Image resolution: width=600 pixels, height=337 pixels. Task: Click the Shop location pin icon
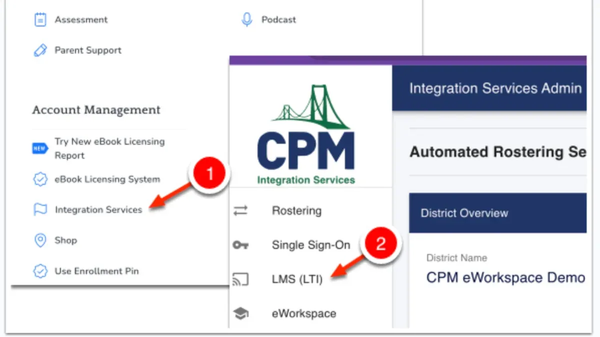click(x=40, y=241)
